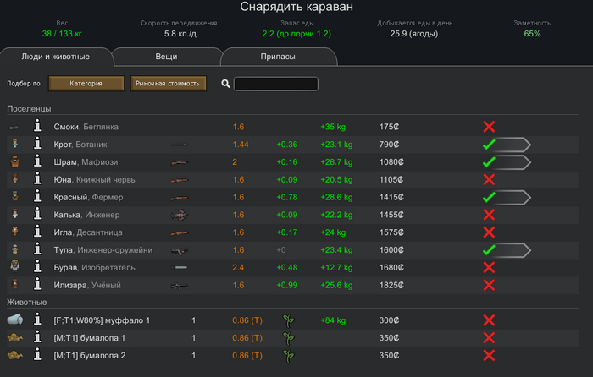Switch to the Вещи tab
The width and height of the screenshot is (593, 377).
coord(166,57)
